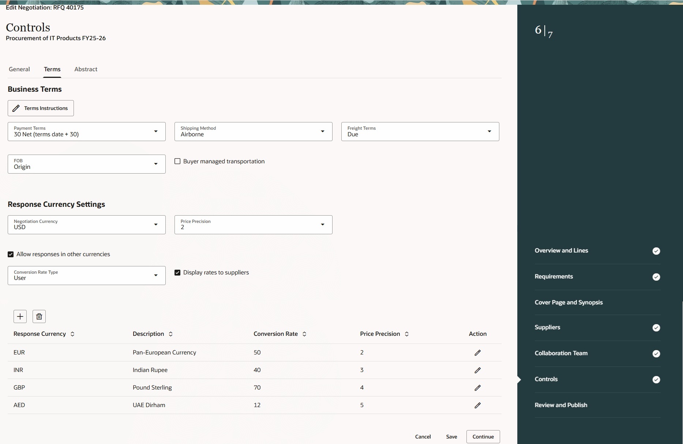Image resolution: width=683 pixels, height=444 pixels.
Task: Click the Requirements completed checkmark
Action: click(x=656, y=277)
